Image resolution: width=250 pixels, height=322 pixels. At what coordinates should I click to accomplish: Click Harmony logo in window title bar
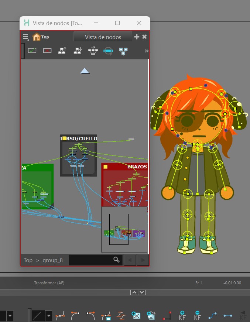pos(27,23)
